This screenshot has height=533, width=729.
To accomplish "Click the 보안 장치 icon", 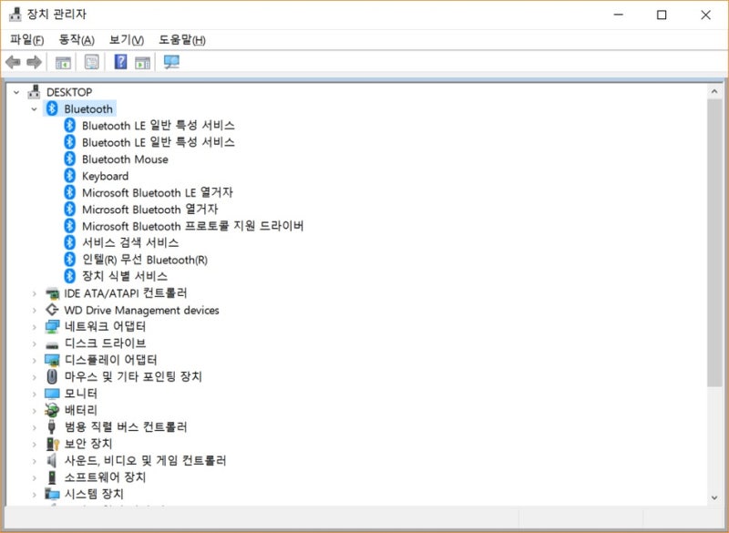I will [53, 444].
